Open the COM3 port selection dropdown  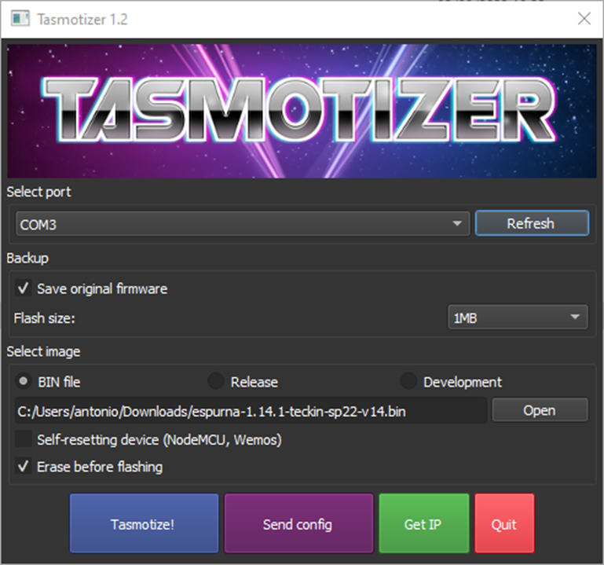point(236,224)
